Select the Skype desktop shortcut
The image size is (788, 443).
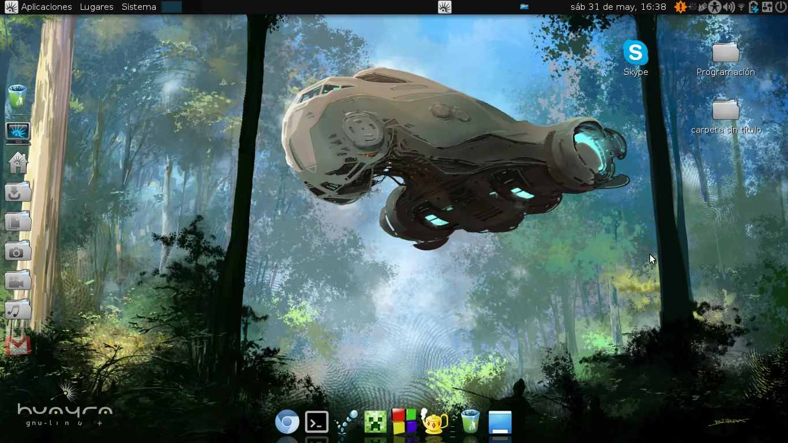[636, 58]
